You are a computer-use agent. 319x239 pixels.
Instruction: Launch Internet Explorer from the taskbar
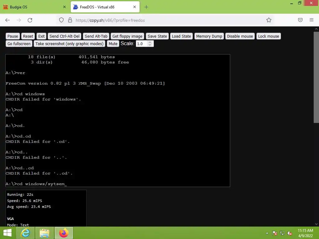point(25,233)
